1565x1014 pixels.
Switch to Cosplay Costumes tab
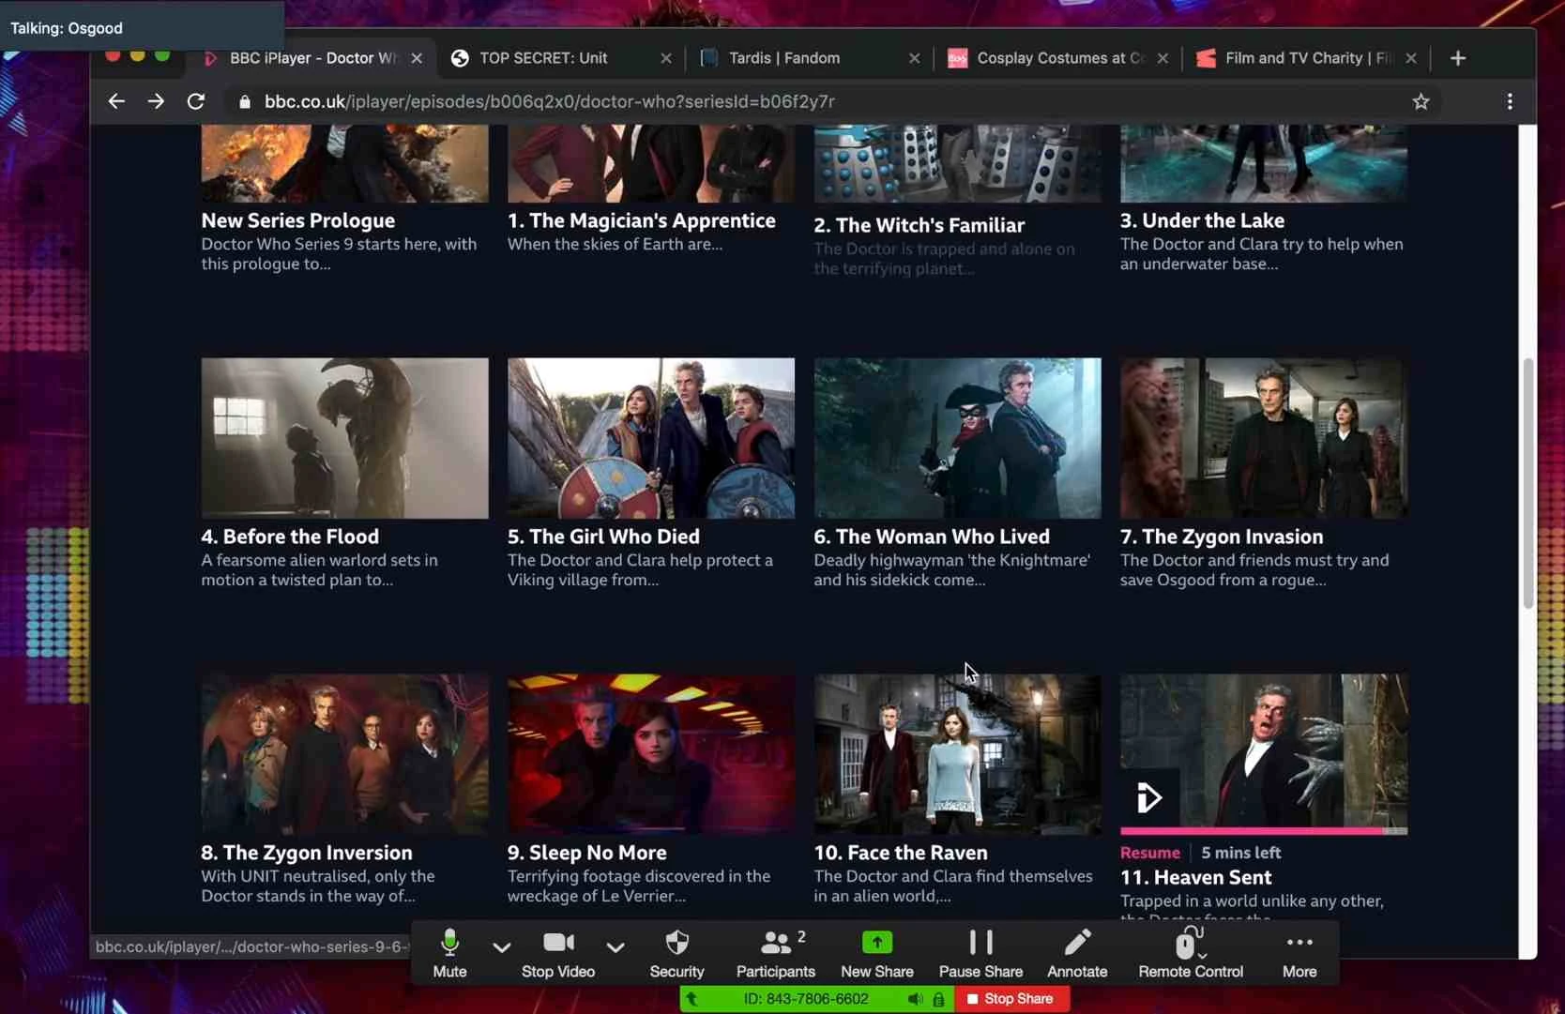1060,58
